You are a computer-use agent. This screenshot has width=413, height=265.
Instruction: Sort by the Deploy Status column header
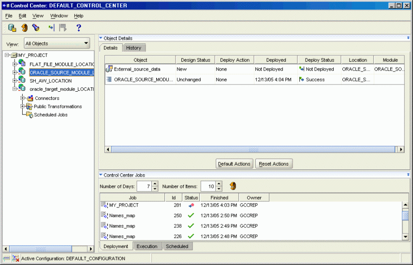319,60
